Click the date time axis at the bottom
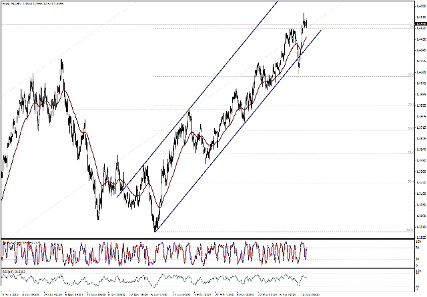427x297 pixels. coord(200,293)
